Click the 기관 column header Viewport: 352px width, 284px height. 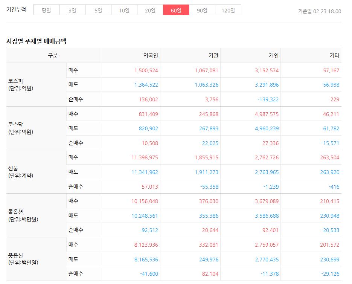(213, 56)
